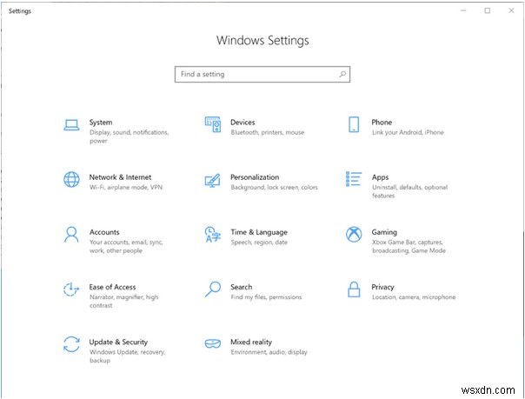The width and height of the screenshot is (525, 399).
Task: Maximize the Settings window
Action: click(x=487, y=10)
